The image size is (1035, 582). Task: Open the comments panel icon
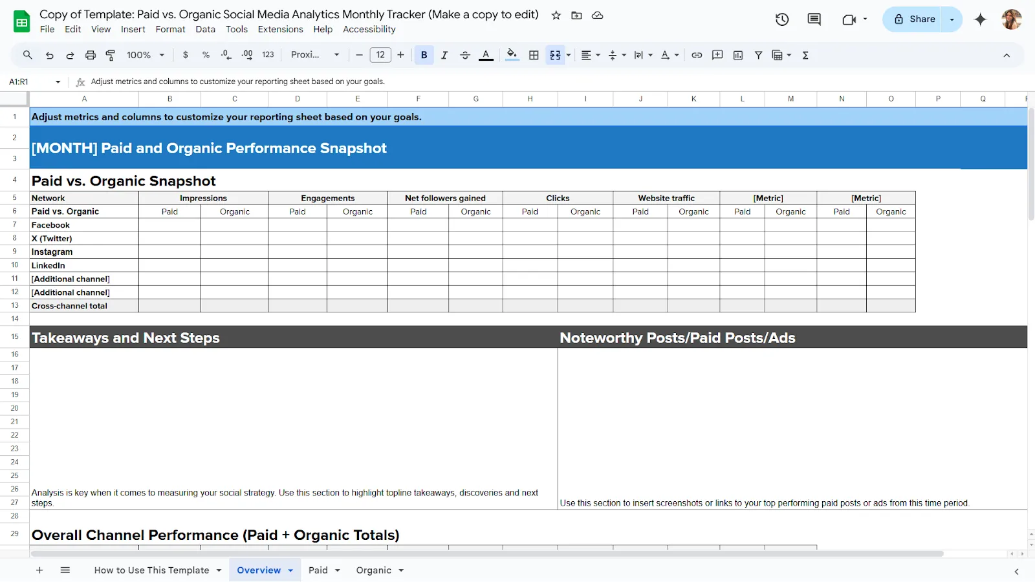(814, 19)
